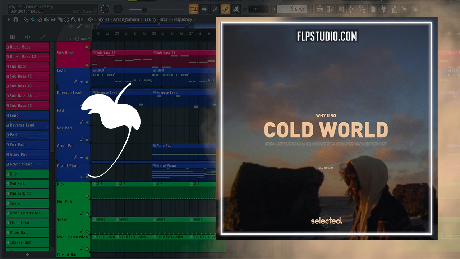This screenshot has width=460, height=259.
Task: Open the Channel Rack icon
Action: [x=341, y=9]
